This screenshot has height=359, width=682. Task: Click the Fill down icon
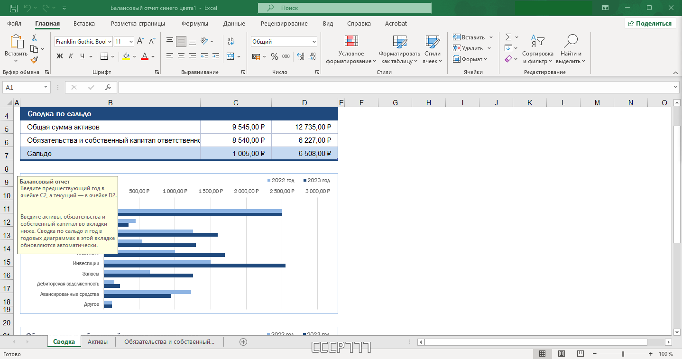coord(508,48)
